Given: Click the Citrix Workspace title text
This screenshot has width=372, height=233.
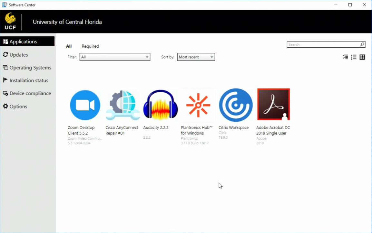Looking at the screenshot, I should pyautogui.click(x=234, y=128).
